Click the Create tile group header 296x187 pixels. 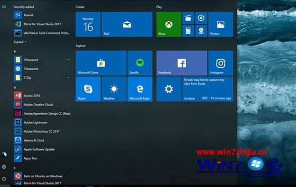pos(80,7)
